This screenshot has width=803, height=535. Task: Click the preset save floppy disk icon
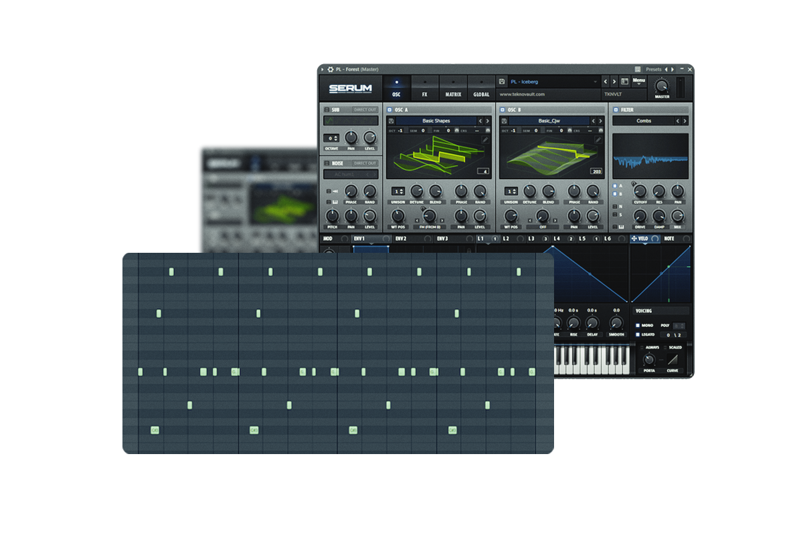pos(502,82)
